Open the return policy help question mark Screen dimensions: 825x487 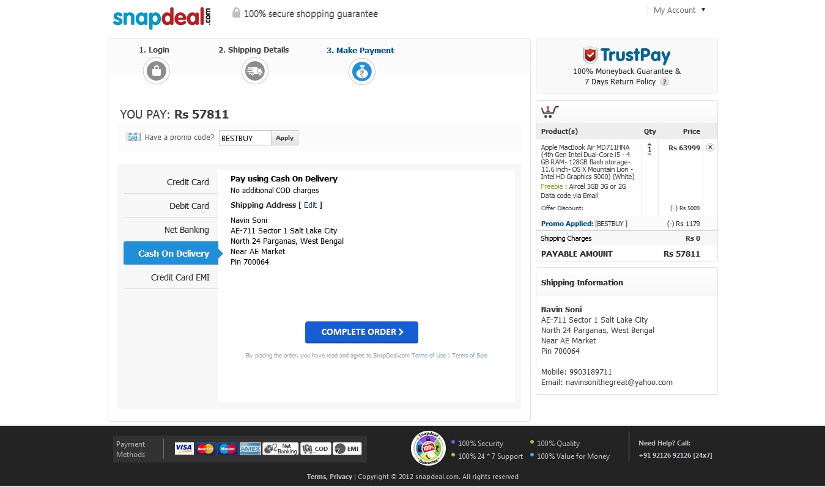coord(664,82)
